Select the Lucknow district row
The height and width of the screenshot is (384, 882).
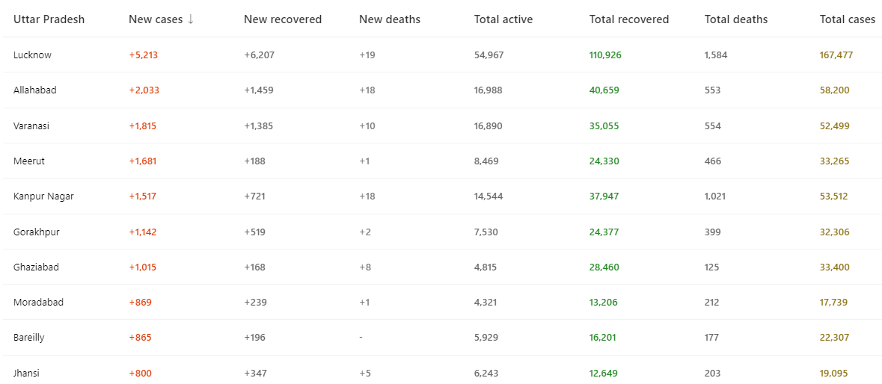[32, 55]
